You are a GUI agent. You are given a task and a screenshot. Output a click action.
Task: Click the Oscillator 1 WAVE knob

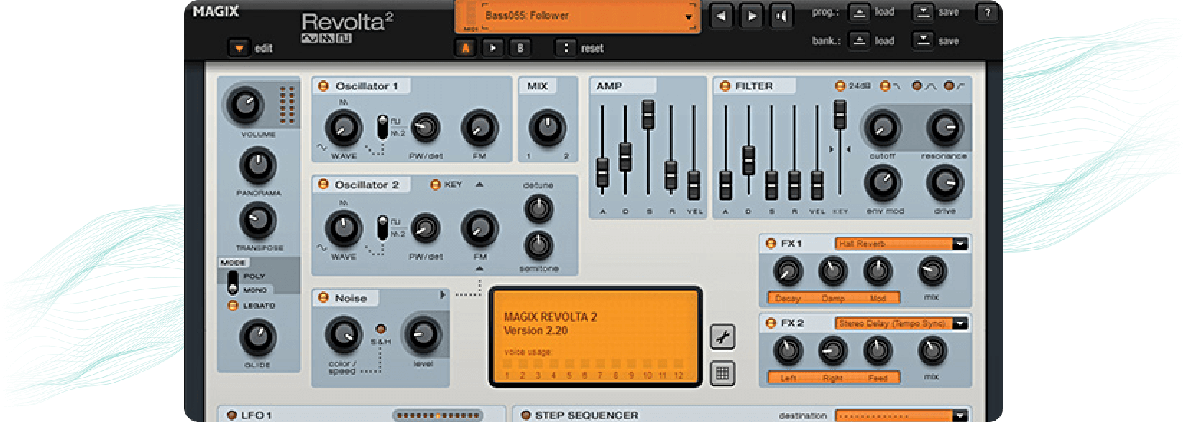(344, 128)
